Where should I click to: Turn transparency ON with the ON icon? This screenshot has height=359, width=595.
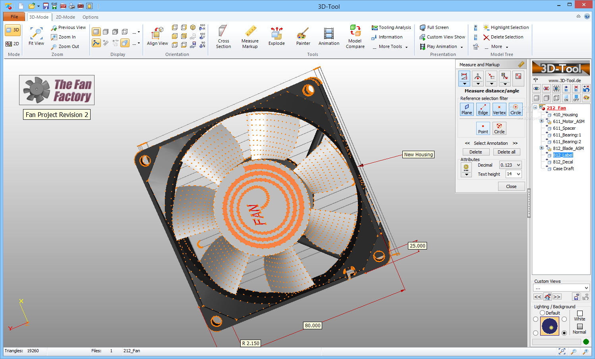566,98
